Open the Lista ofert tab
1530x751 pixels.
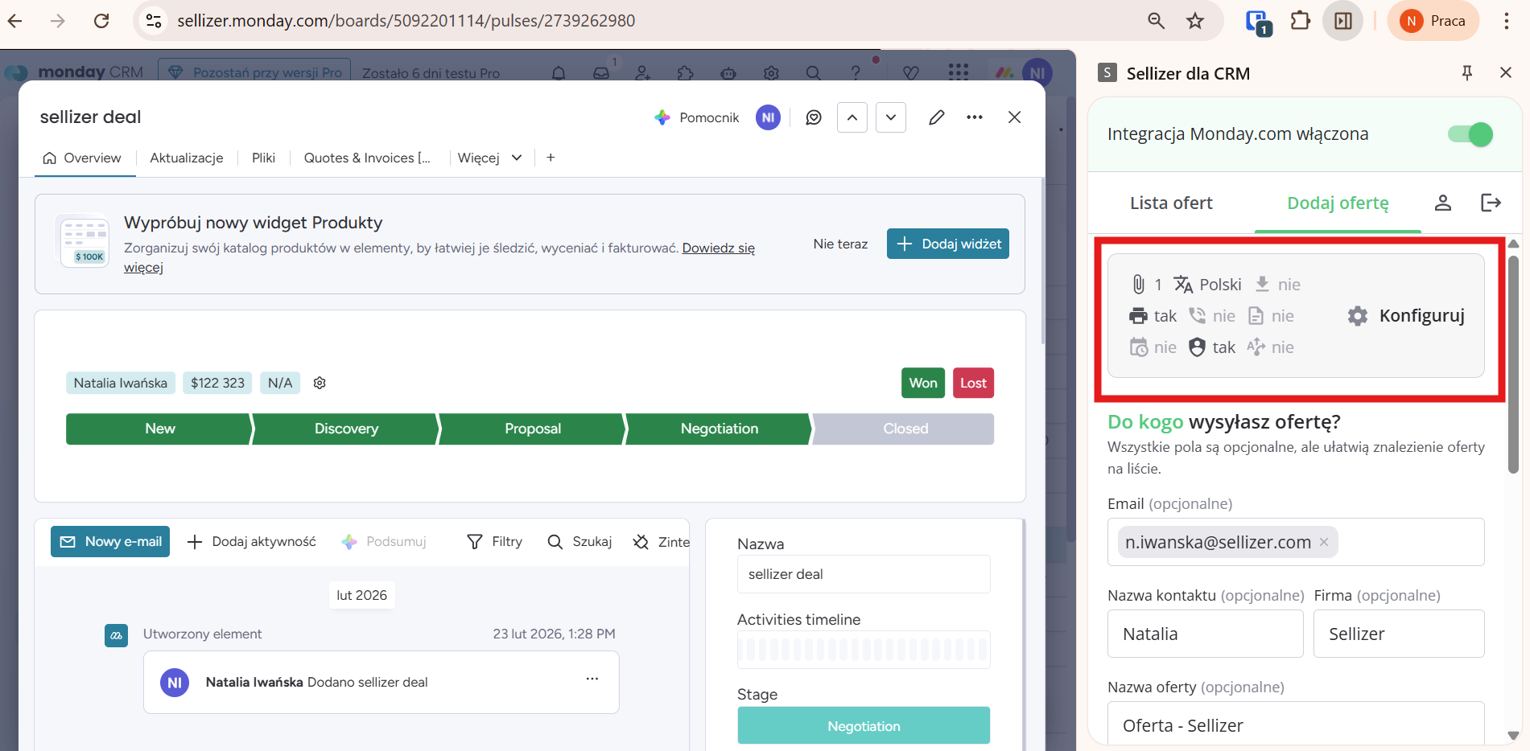click(x=1170, y=203)
